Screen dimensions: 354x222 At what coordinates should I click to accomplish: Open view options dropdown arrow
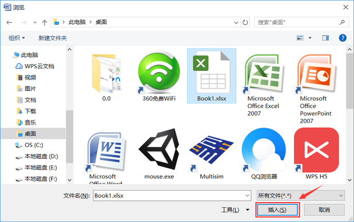pos(310,38)
